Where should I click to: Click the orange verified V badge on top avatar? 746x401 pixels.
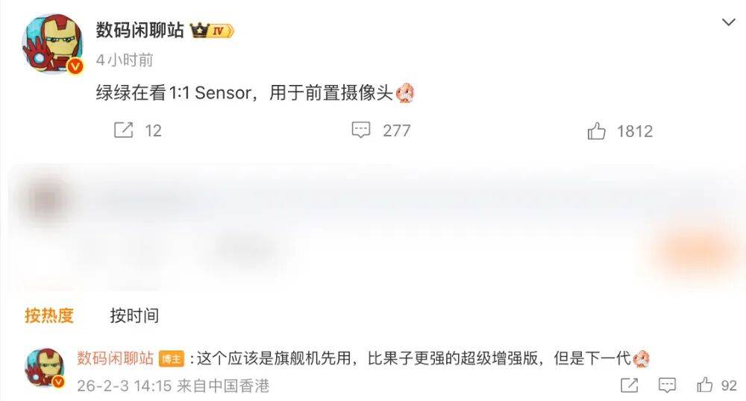(x=75, y=66)
